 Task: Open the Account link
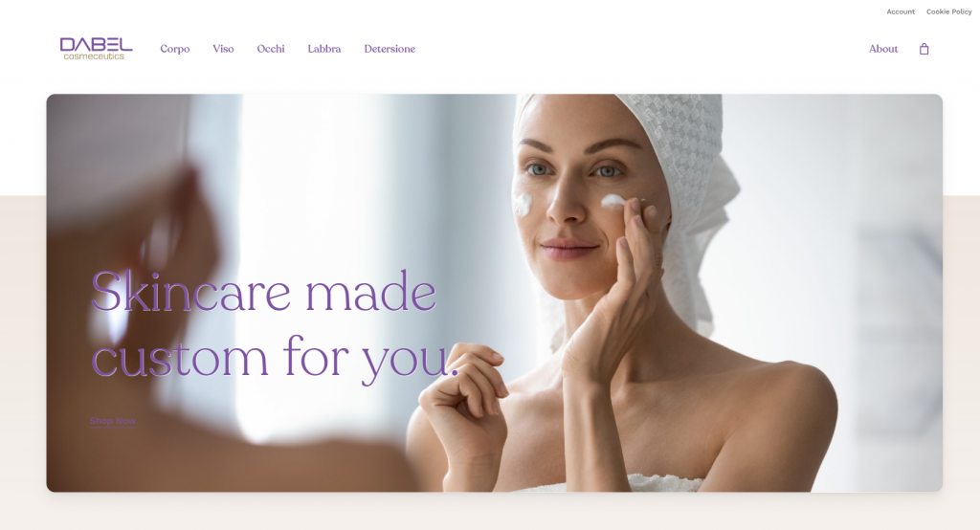click(x=901, y=11)
